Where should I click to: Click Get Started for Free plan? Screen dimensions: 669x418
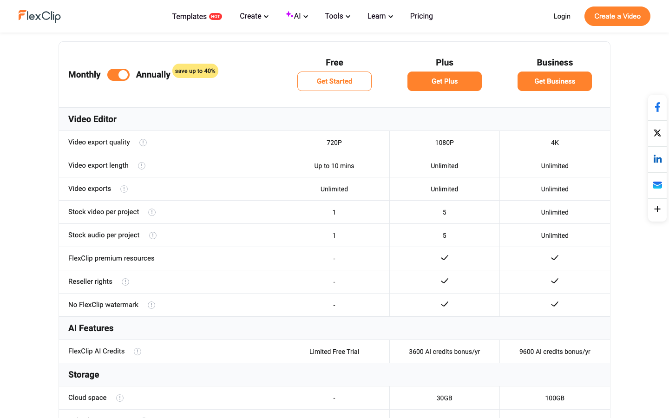point(334,81)
